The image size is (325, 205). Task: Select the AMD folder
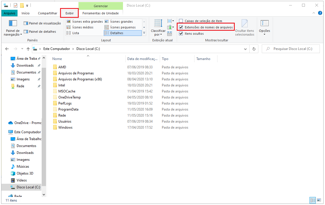point(62,67)
